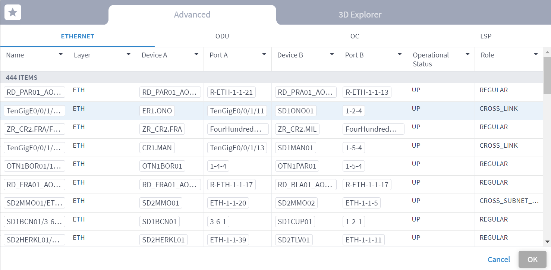551x270 pixels.
Task: Click the ETH-1-1-39 port cell
Action: click(x=228, y=240)
